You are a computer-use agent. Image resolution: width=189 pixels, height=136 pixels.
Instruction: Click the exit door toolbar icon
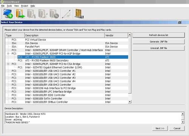pyautogui.click(x=79, y=14)
